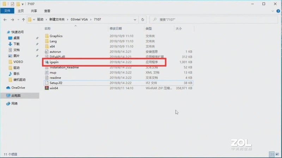282x158 pixels.
Task: Open the Graphics folder icon
Action: pos(47,36)
